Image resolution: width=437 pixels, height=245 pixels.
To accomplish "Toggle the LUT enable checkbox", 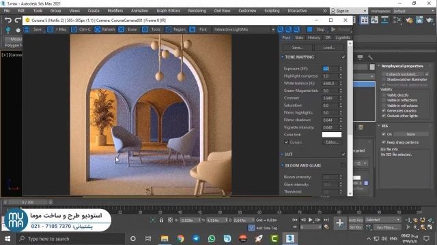I will tap(343, 154).
